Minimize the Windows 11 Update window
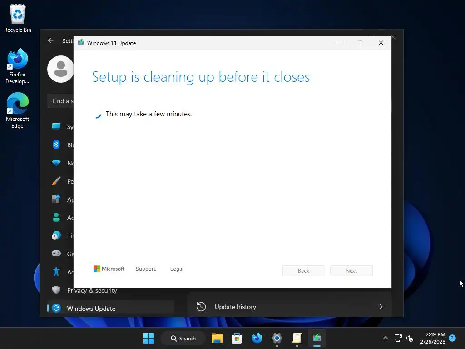The width and height of the screenshot is (465, 349). (x=340, y=43)
